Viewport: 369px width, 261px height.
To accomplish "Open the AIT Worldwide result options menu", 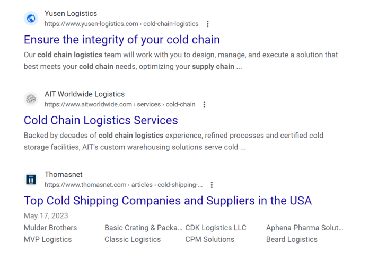I will pos(204,104).
